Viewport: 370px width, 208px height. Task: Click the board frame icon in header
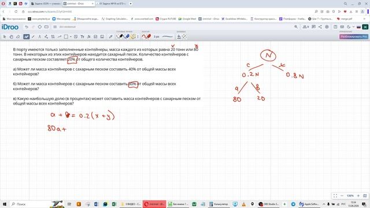tap(46, 27)
